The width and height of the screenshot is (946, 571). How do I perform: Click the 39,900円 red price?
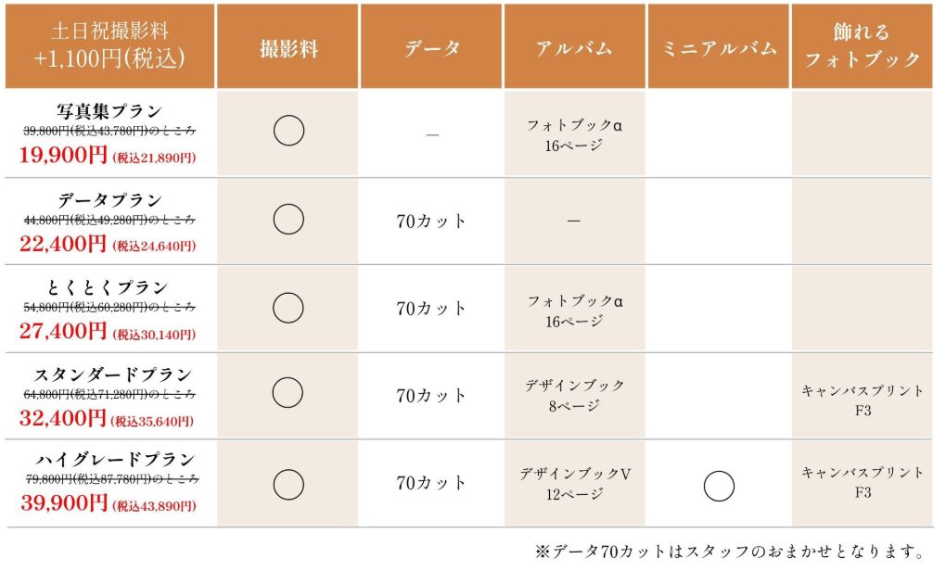pos(63,503)
